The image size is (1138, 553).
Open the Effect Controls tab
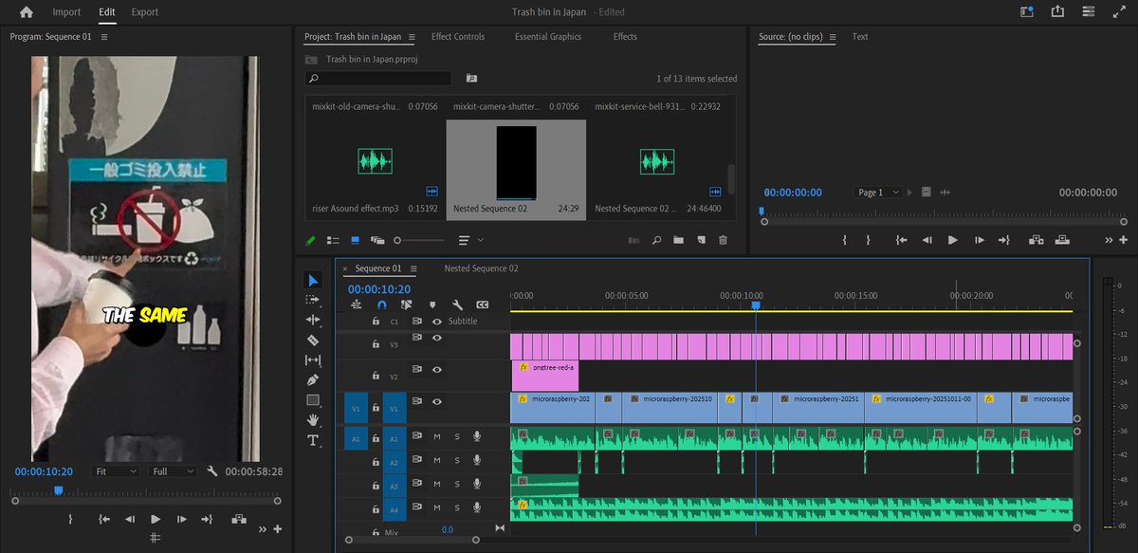pyautogui.click(x=458, y=37)
